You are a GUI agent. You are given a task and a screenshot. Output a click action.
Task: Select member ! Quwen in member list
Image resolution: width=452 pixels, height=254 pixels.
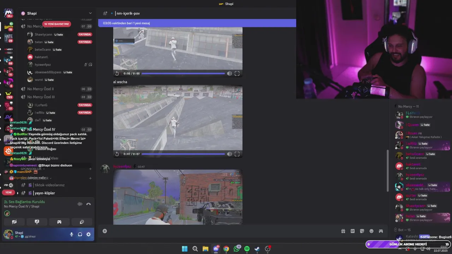click(x=422, y=125)
